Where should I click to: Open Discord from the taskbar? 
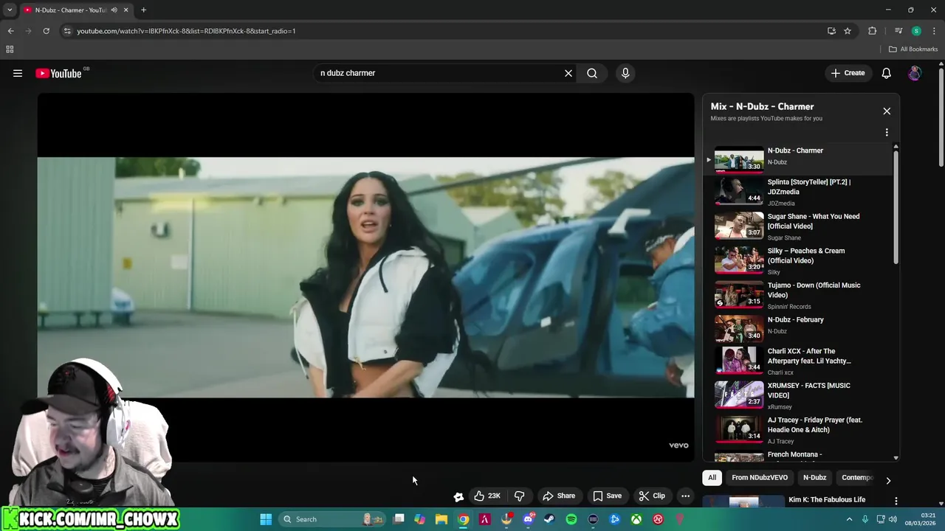point(528,519)
